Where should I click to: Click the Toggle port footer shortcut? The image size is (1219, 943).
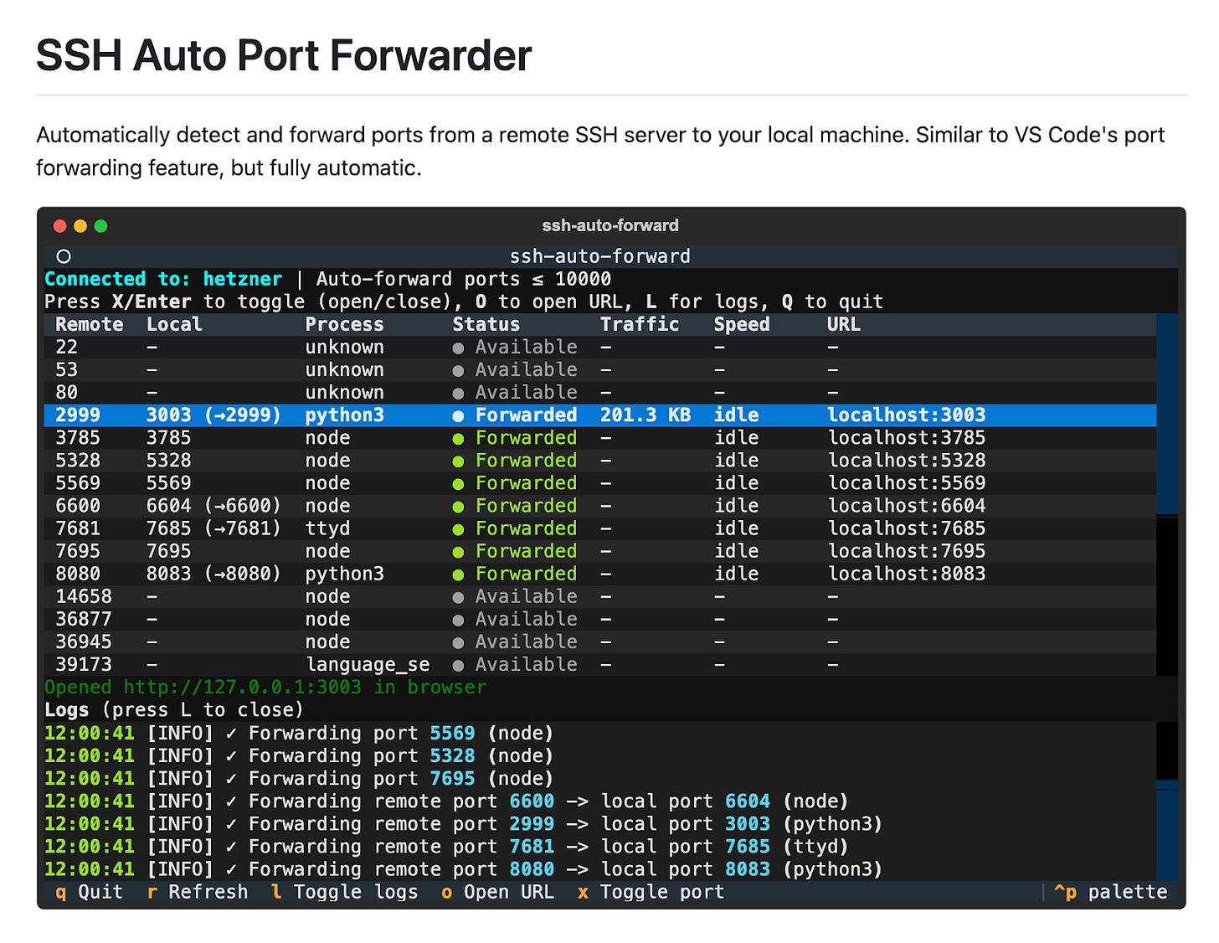(651, 892)
